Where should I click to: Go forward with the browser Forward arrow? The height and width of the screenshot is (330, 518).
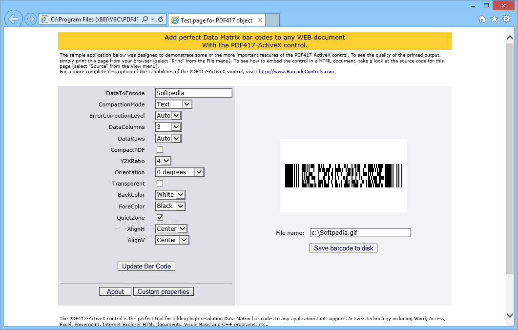30,19
